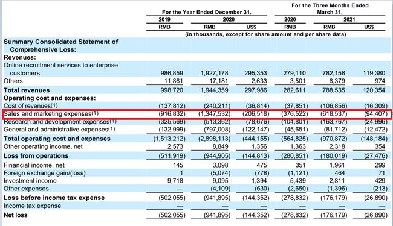Click the General and administrative expenses label
Image resolution: width=393 pixels, height=226 pixels.
[59, 130]
